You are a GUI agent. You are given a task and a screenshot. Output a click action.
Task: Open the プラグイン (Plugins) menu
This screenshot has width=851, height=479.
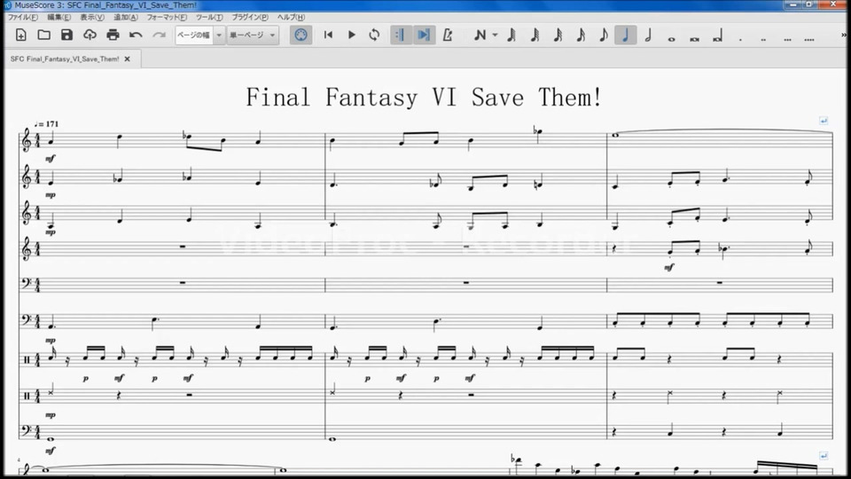(x=250, y=18)
